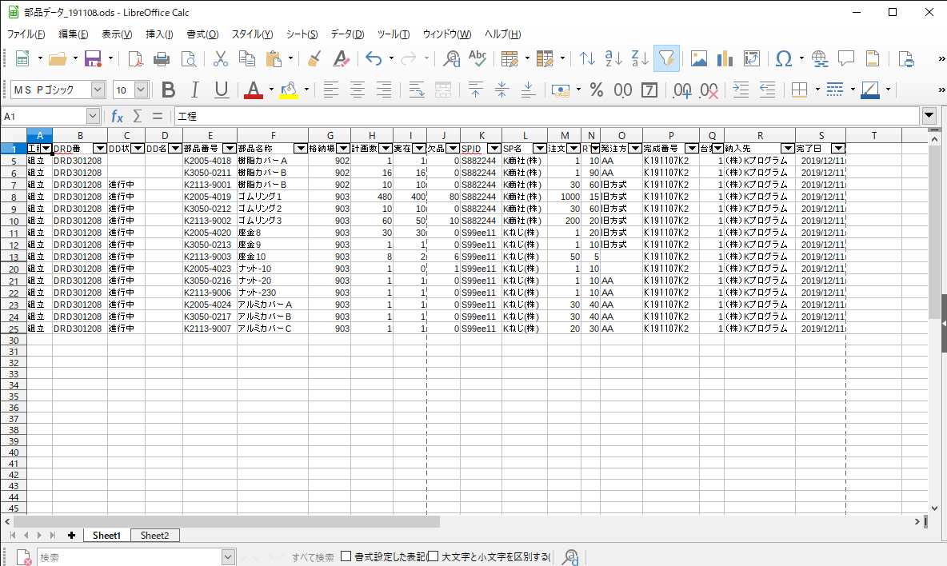The height and width of the screenshot is (566, 947).
Task: Switch to the Sheet2 tab
Action: 154,536
